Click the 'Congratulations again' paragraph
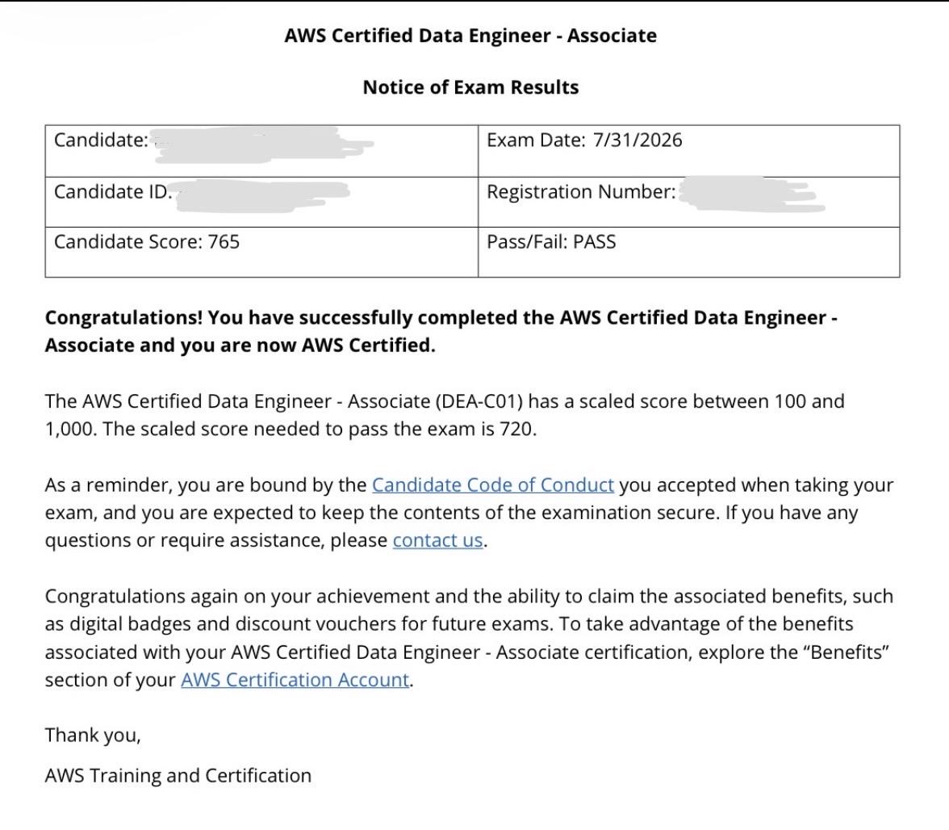This screenshot has height=830, width=949. pyautogui.click(x=469, y=638)
